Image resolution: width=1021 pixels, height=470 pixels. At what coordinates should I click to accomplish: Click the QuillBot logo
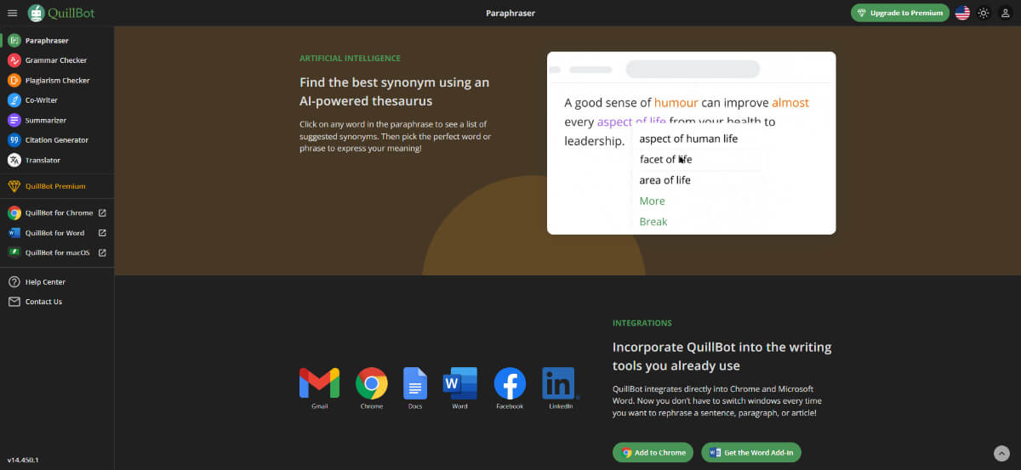click(x=60, y=13)
